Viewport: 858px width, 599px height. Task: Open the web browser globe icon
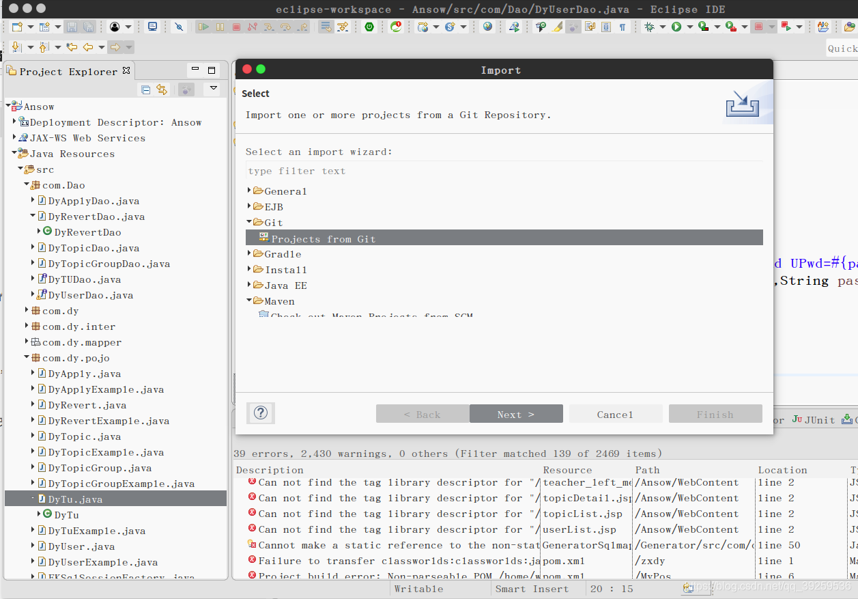click(x=487, y=27)
